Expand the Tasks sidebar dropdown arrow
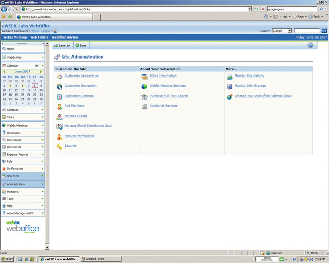The width and height of the screenshot is (329, 263). point(42,117)
